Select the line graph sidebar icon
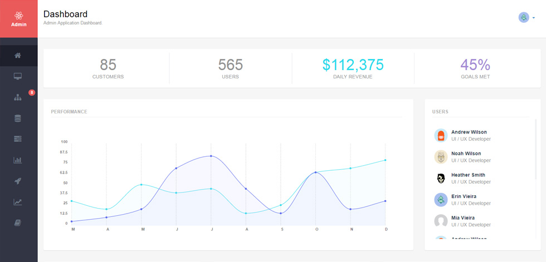This screenshot has height=262, width=546. point(18,202)
